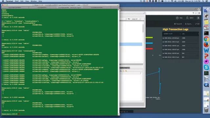The image size is (210, 118).
Task: Click the High Transaction Lags heading
Action: [x=176, y=29]
